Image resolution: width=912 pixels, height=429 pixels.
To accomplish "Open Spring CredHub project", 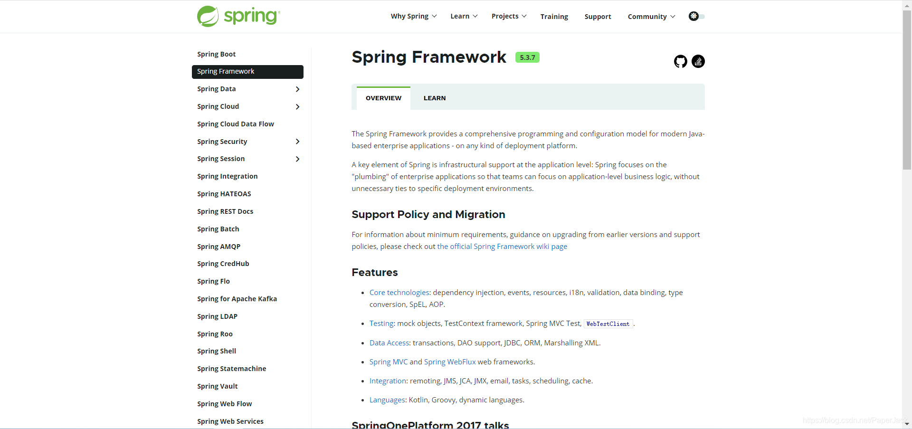I will 223,264.
